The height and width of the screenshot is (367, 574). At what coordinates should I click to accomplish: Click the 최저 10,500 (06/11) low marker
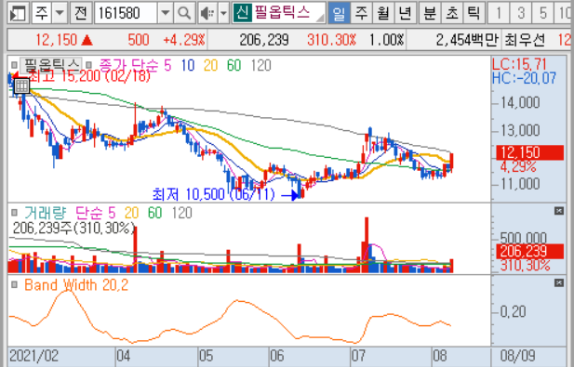[x=213, y=194]
